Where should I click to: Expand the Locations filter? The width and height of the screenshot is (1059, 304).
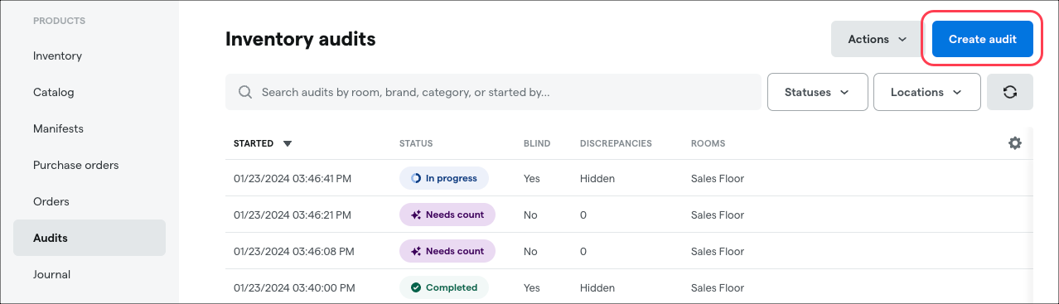(x=927, y=92)
